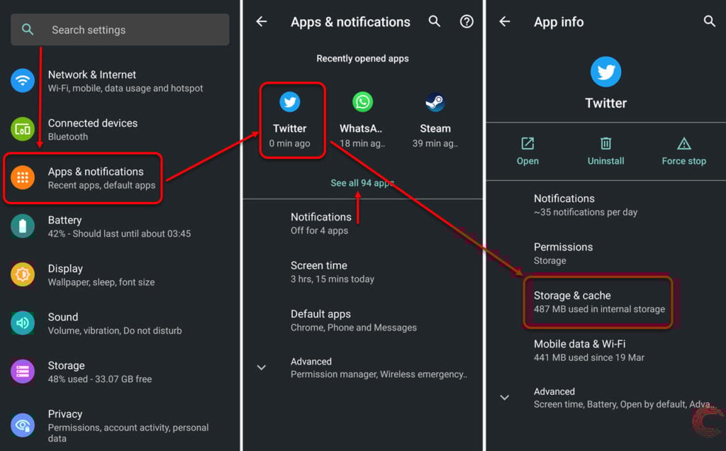This screenshot has width=726, height=451.
Task: Open Steam from recently opened apps
Action: (435, 121)
